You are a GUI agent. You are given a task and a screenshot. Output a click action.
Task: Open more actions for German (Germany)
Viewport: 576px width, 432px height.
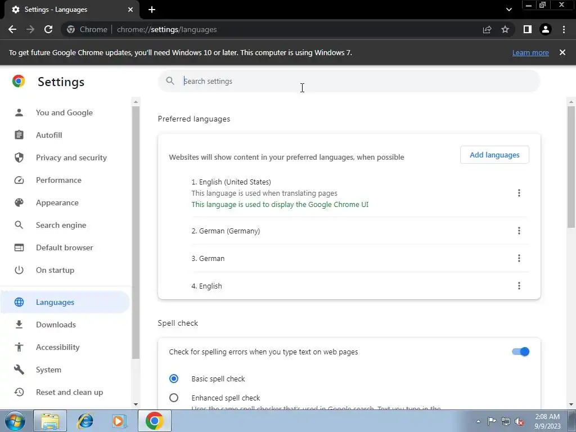point(519,231)
